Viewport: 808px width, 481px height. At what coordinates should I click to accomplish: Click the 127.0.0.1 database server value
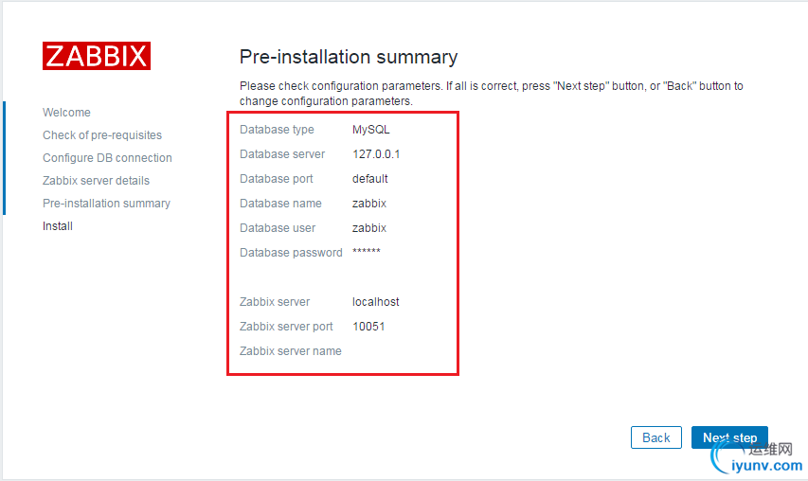click(376, 154)
